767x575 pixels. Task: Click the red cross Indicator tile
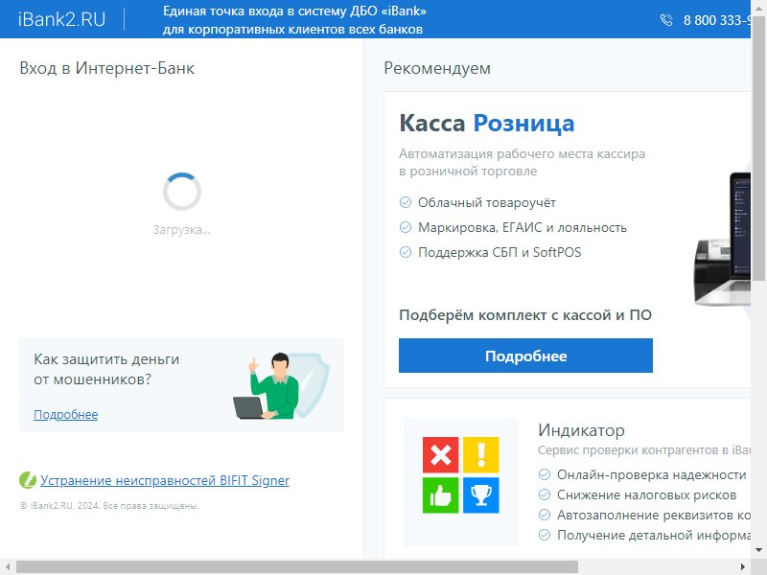[x=440, y=454]
